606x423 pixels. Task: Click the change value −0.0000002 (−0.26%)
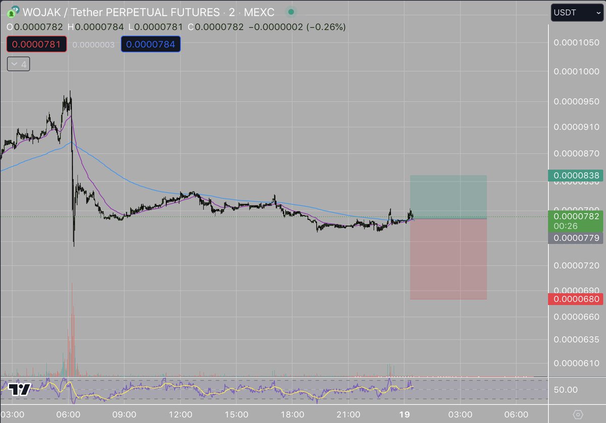point(297,27)
